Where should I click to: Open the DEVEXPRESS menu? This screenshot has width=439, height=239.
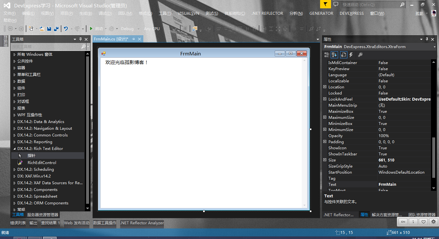click(x=352, y=13)
